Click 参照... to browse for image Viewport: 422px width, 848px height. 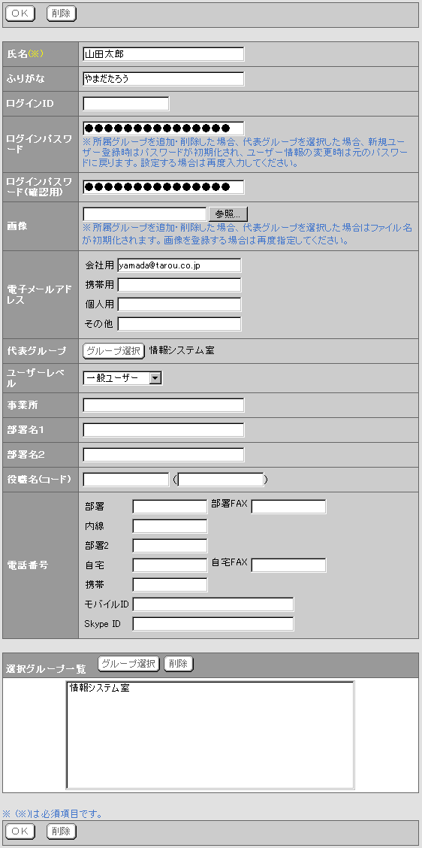228,214
